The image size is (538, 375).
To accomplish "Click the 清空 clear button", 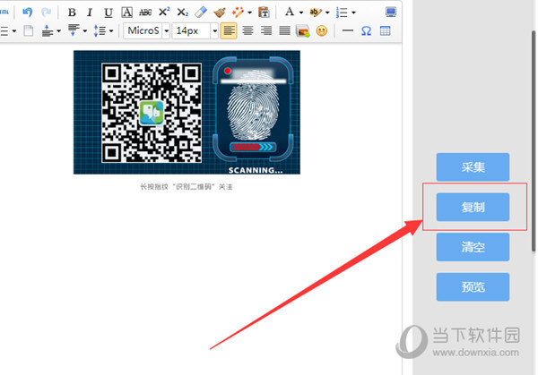I will coord(473,247).
